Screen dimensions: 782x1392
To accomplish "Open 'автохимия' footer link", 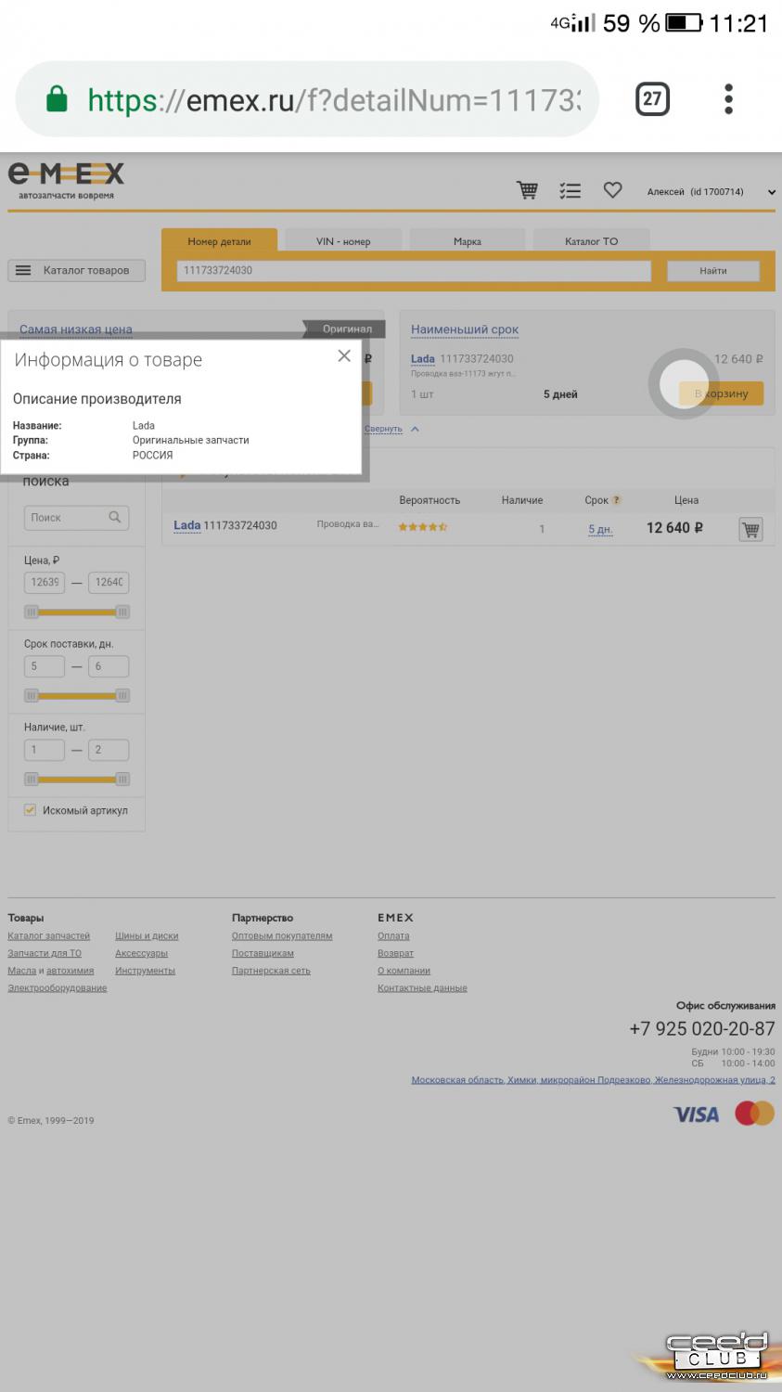I will point(71,971).
